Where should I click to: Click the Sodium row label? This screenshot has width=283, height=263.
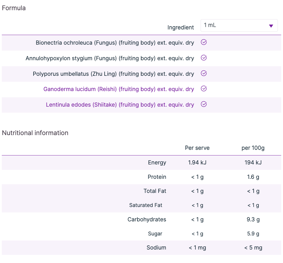(x=156, y=248)
